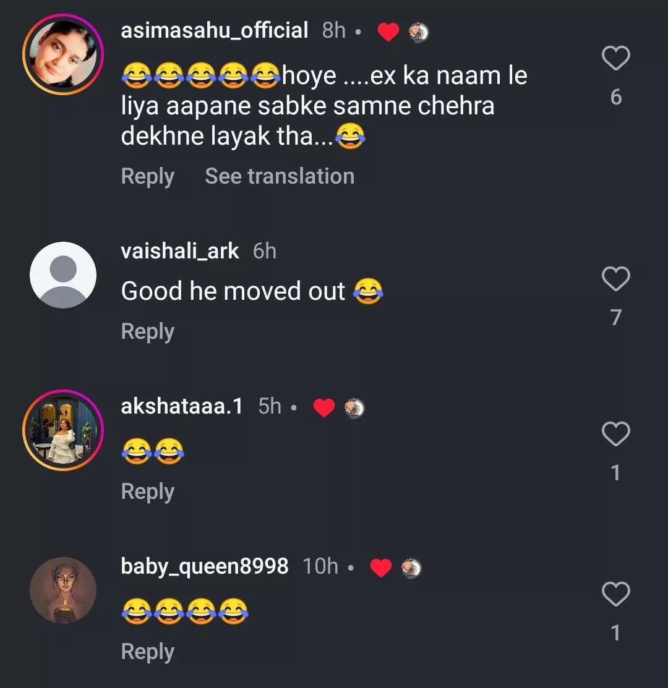This screenshot has width=668, height=688.
Task: Like vaishali_ark's comment with the heart
Action: pyautogui.click(x=615, y=279)
